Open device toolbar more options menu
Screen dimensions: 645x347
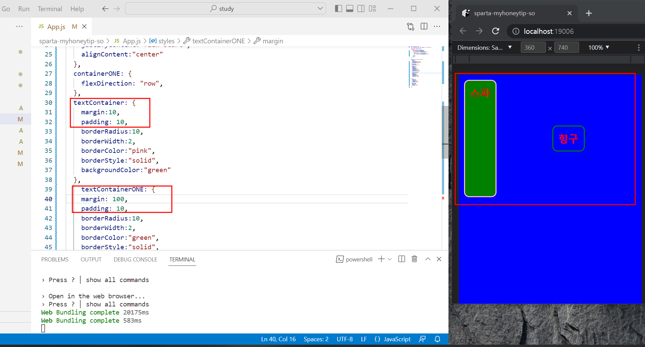tap(639, 47)
